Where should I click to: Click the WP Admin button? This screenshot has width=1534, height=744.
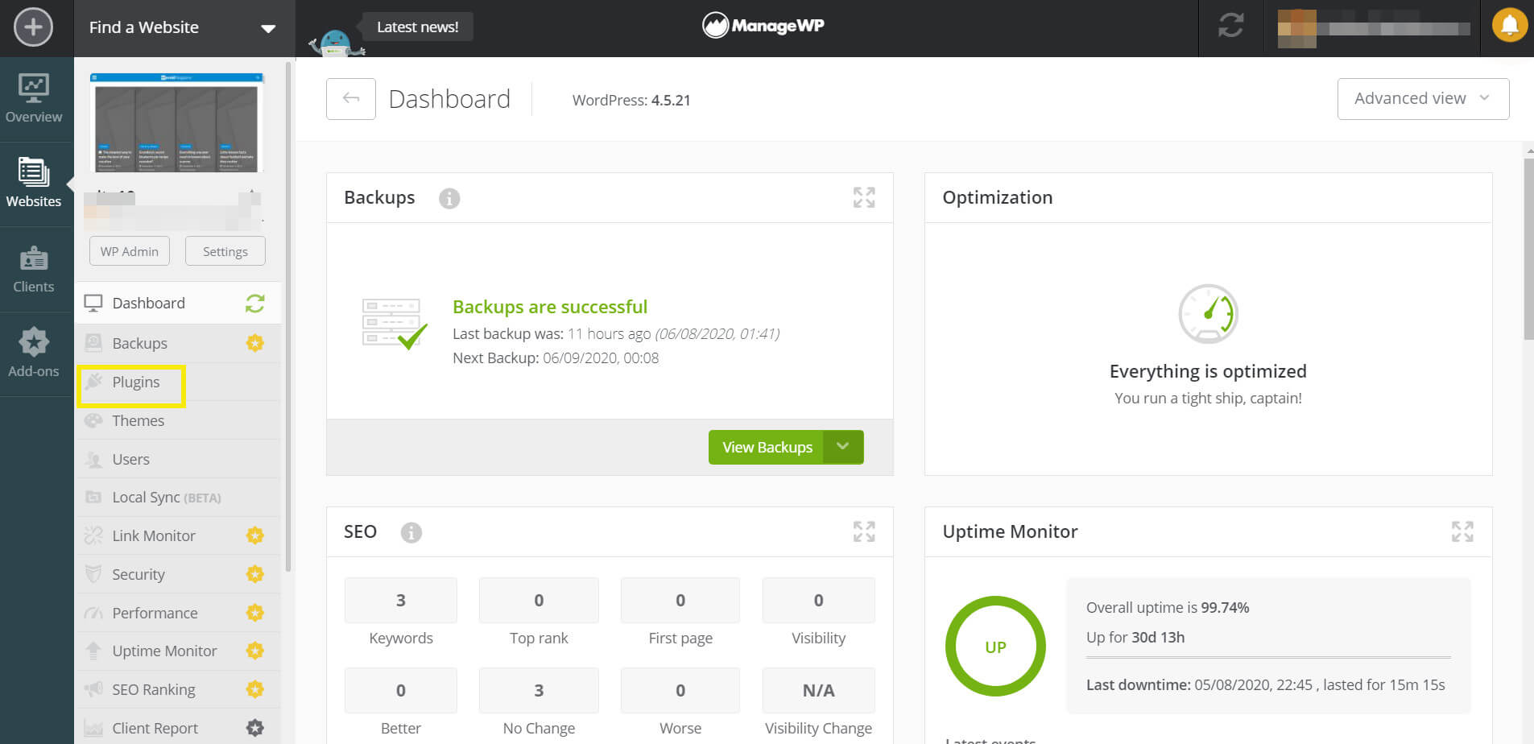click(130, 251)
